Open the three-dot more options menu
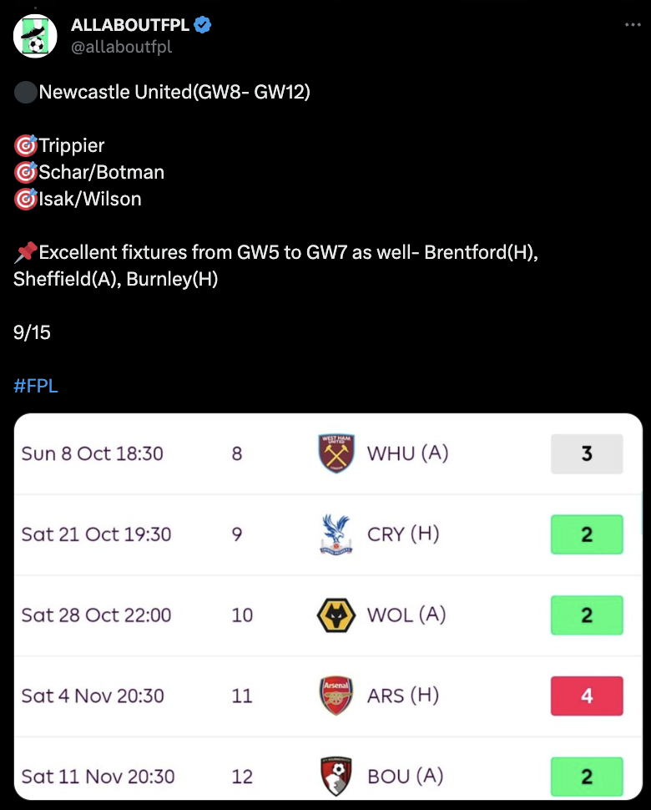 pos(633,25)
